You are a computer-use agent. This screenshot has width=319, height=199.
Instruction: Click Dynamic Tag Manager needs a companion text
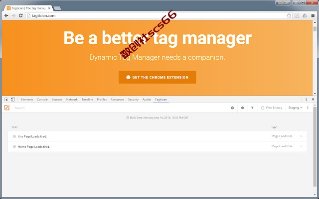pos(157,57)
